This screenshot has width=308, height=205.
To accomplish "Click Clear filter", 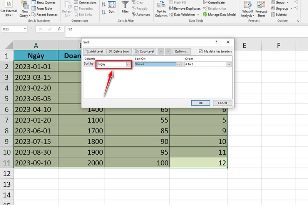I will 138,3.
